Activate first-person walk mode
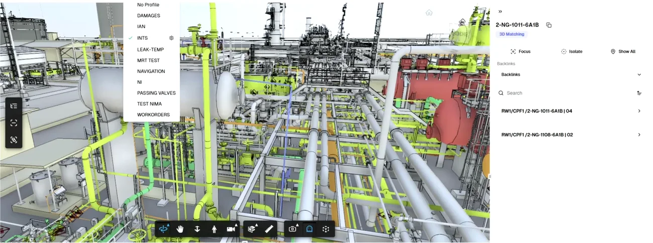Viewport: 653px width, 243px height. point(214,229)
